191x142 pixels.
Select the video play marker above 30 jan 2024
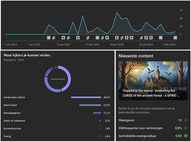click(x=146, y=38)
